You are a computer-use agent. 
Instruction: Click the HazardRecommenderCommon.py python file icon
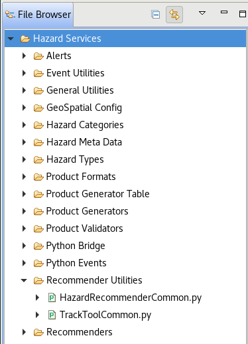click(52, 298)
